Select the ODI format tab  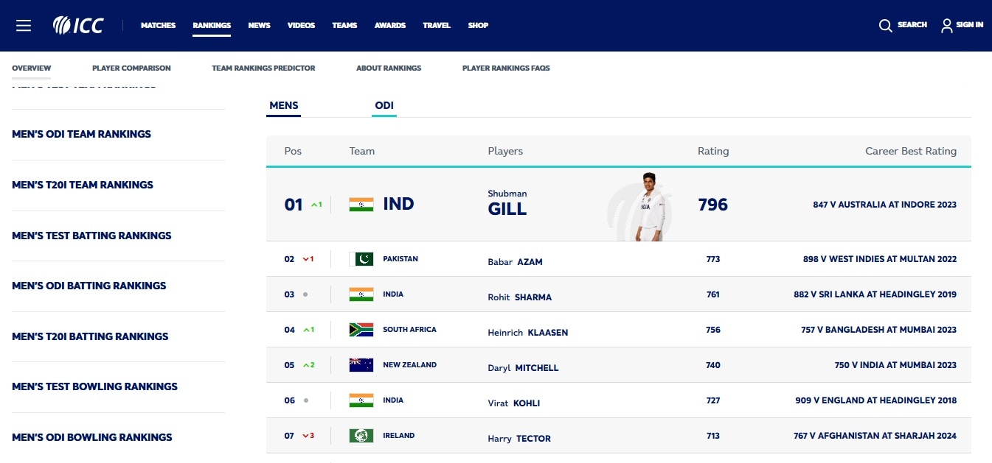click(x=384, y=106)
